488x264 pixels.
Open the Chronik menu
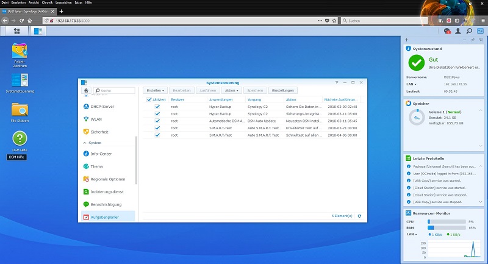tap(48, 2)
